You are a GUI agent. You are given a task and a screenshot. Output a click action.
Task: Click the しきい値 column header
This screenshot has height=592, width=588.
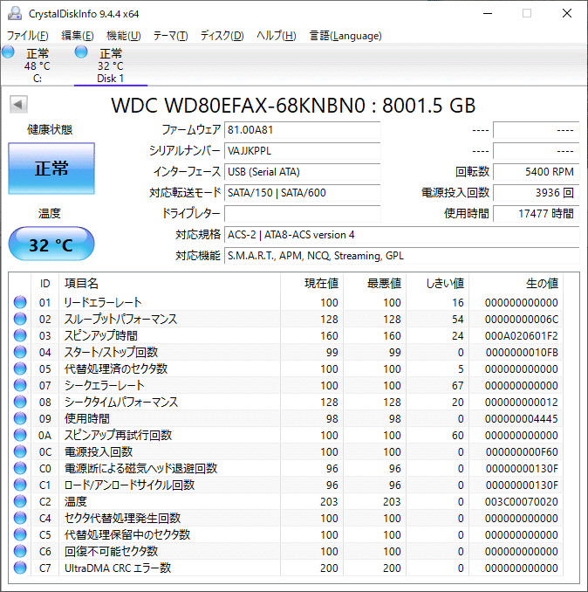pos(438,284)
